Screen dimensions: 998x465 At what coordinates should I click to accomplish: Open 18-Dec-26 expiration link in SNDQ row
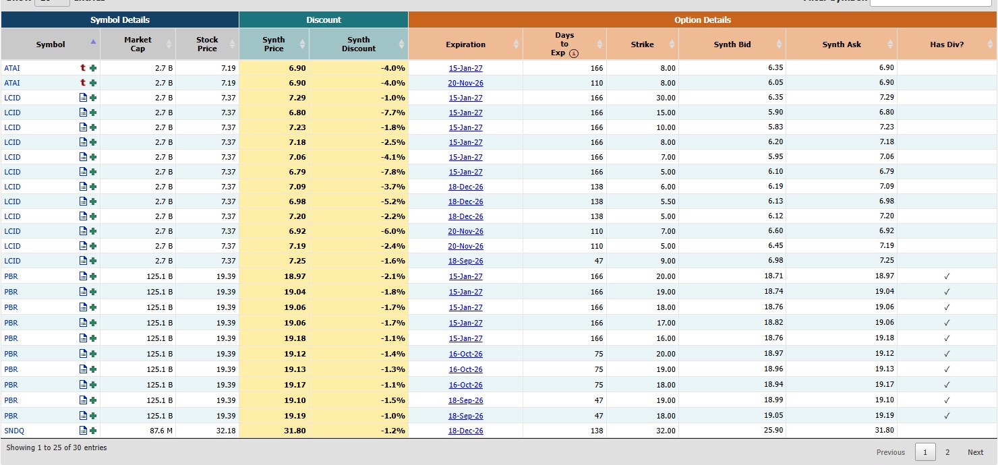(x=465, y=431)
